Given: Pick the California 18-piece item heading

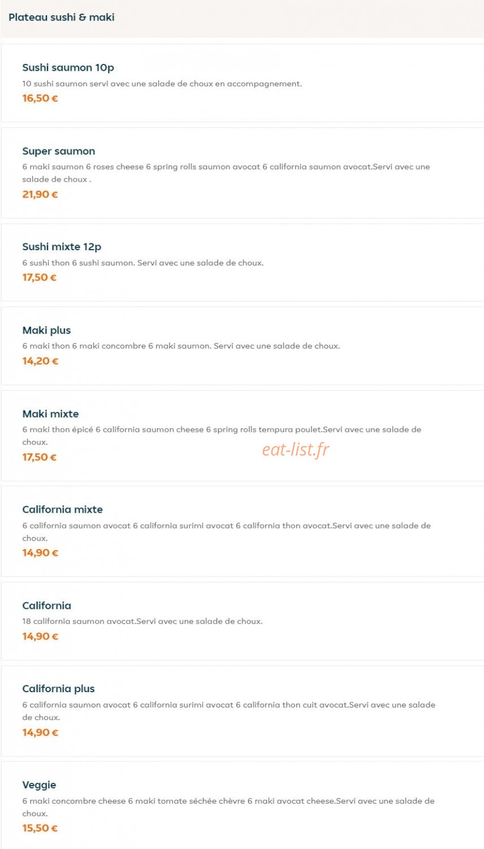Looking at the screenshot, I should pyautogui.click(x=46, y=606).
